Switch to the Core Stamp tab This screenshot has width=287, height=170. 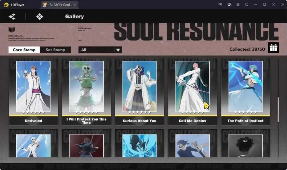coord(24,50)
